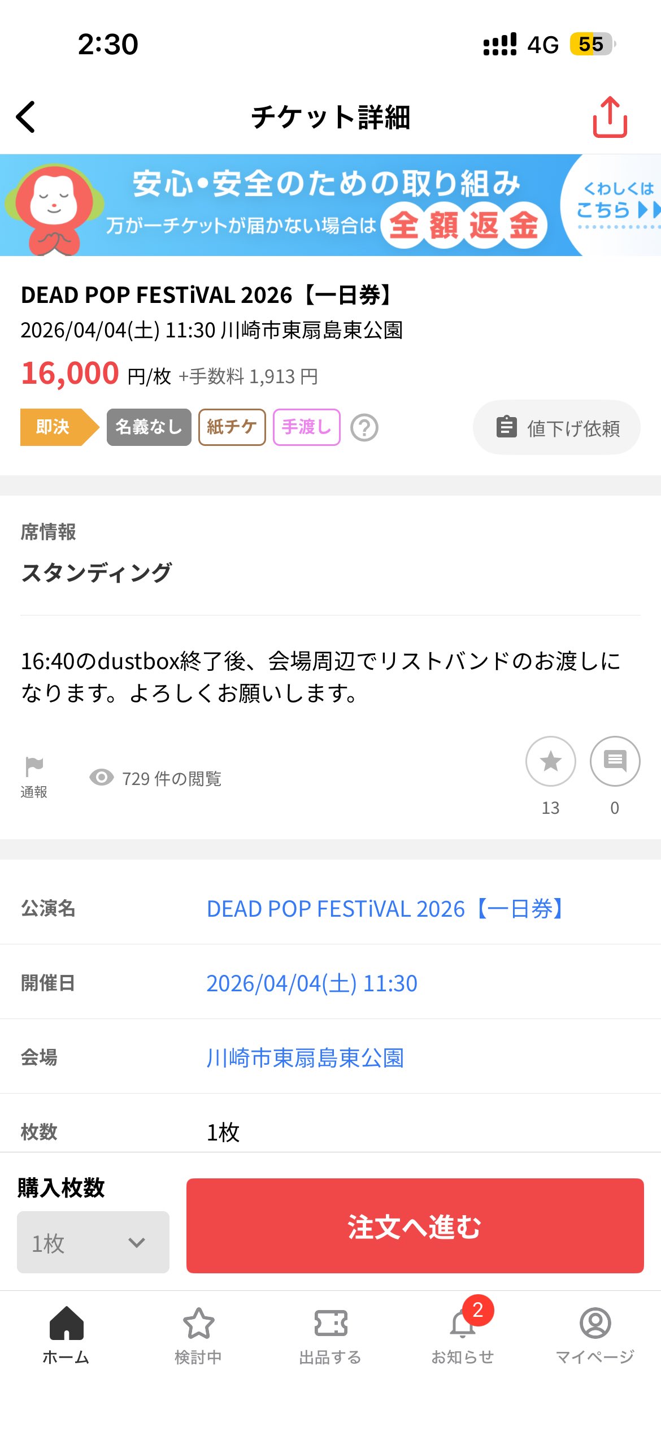Switch to the 検討中 tab
661x1431 pixels.
198,1334
